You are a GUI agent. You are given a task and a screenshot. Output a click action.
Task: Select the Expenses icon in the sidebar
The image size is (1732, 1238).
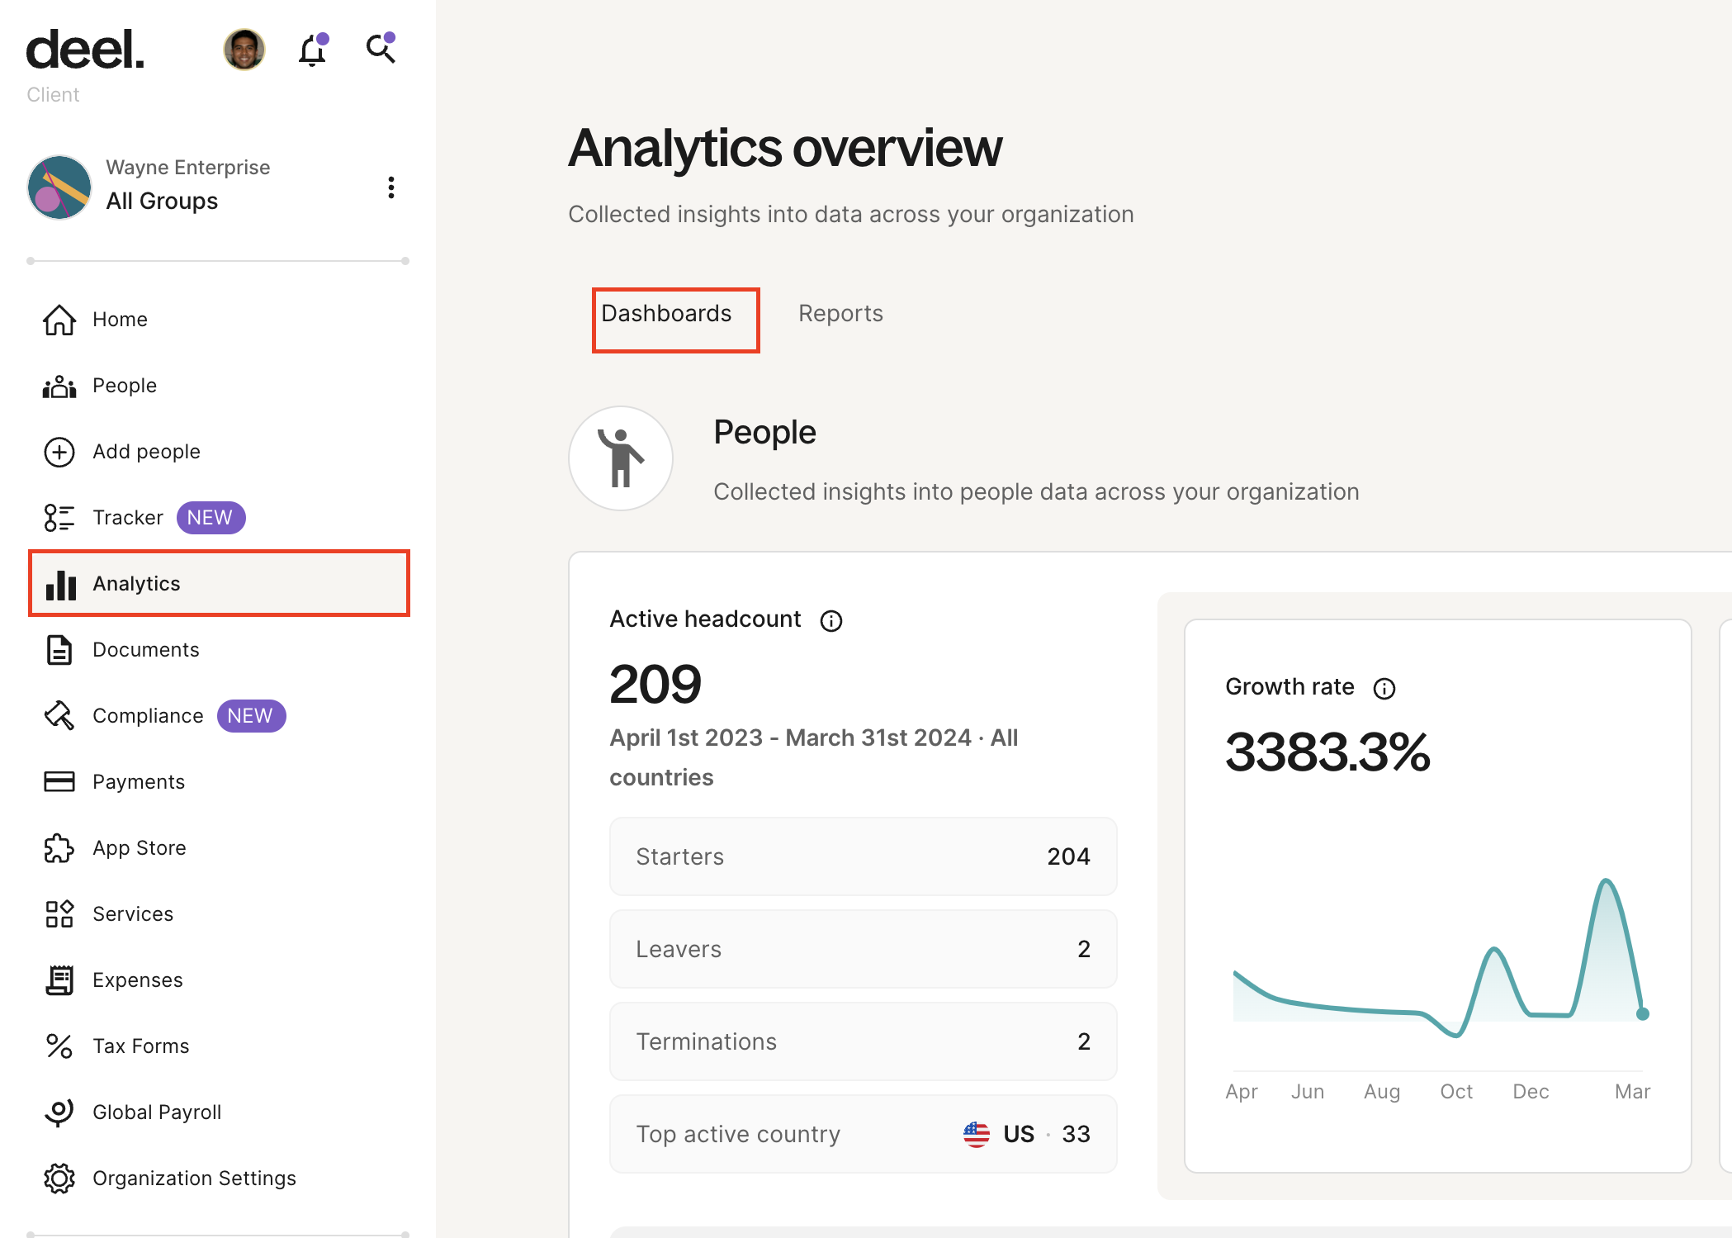point(59,979)
